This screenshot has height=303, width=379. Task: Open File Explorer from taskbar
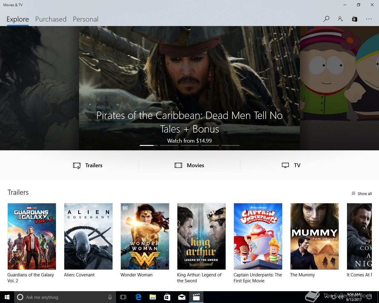pos(152,297)
